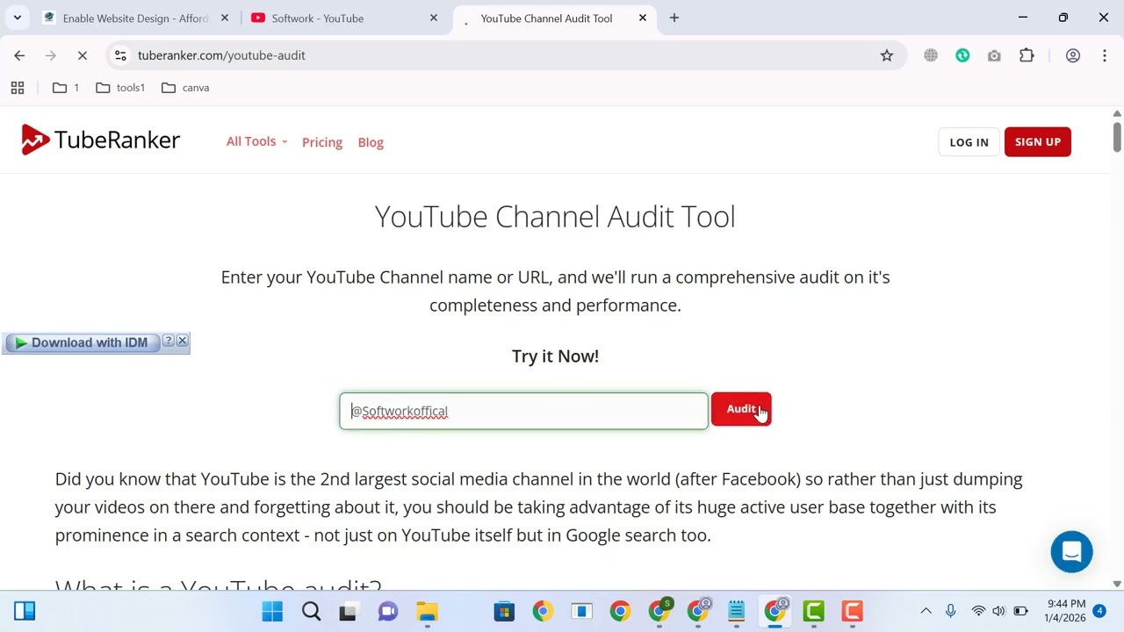1124x632 pixels.
Task: Open notification badge showing 4
Action: click(1099, 611)
